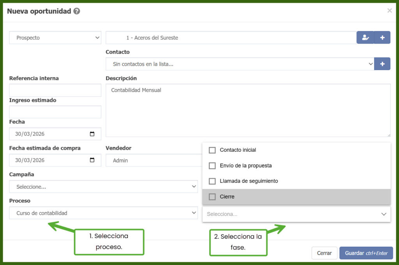Click the plus button beside Contacto
The width and height of the screenshot is (399, 265).
tap(382, 64)
